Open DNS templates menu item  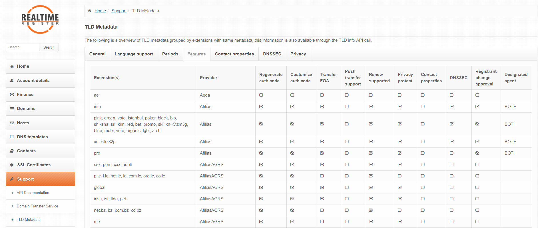[x=41, y=137]
